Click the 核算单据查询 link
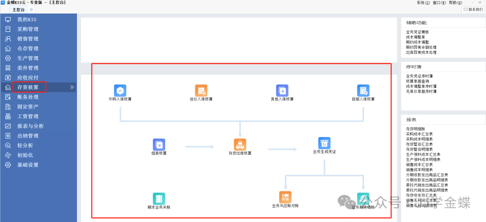This screenshot has height=222, width=486. 418,81
